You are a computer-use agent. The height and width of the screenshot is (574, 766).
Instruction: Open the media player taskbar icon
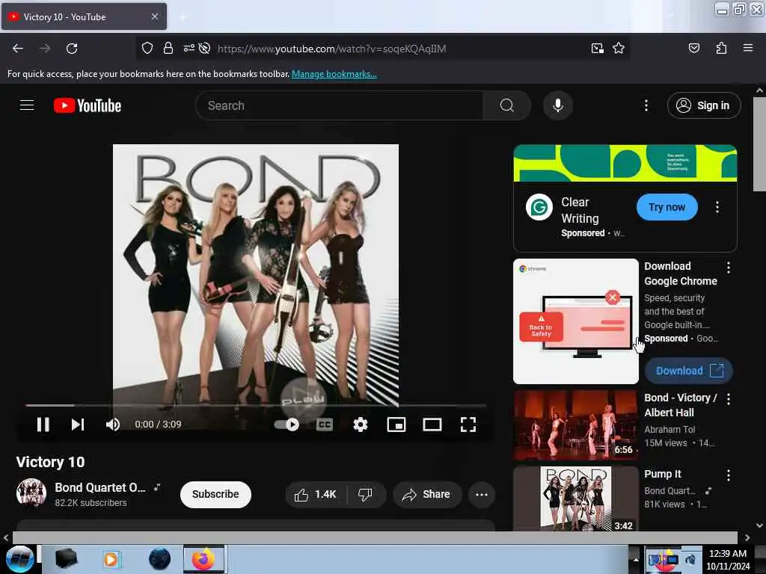click(x=111, y=559)
